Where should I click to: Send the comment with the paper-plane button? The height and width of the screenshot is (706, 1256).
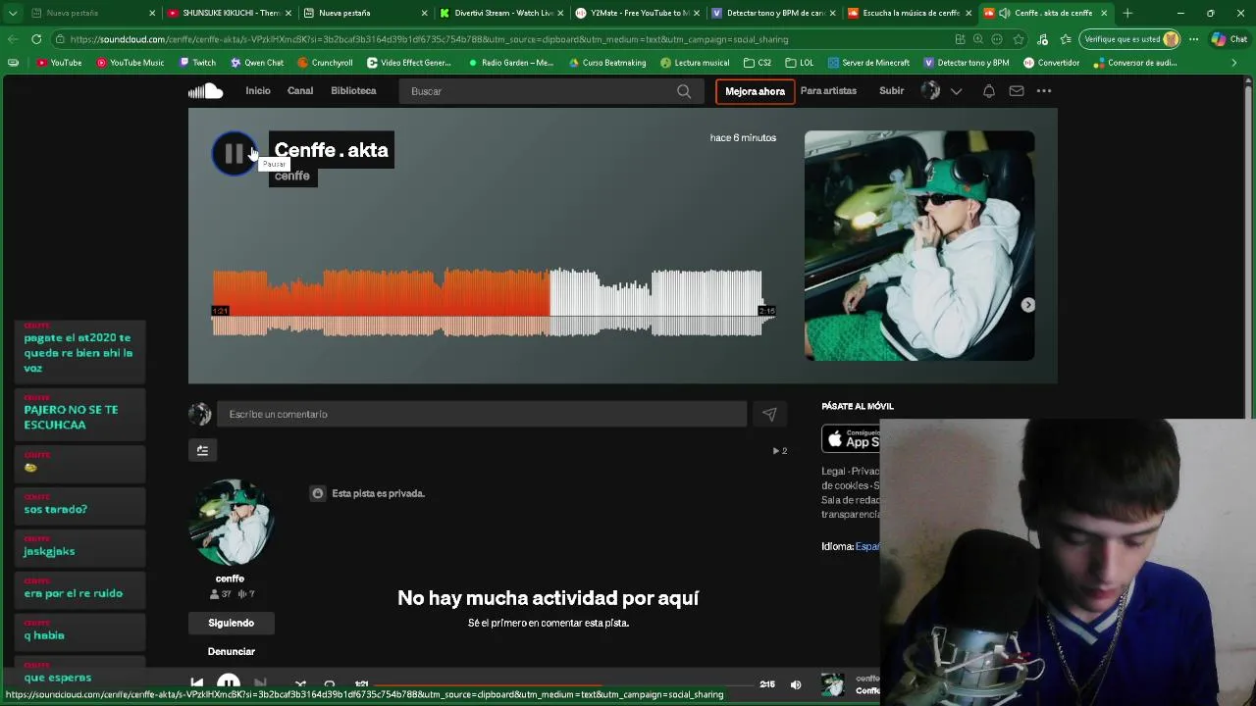pyautogui.click(x=769, y=414)
